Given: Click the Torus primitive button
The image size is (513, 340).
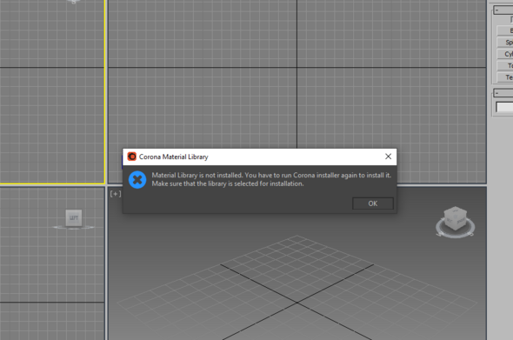Looking at the screenshot, I should click(x=505, y=66).
